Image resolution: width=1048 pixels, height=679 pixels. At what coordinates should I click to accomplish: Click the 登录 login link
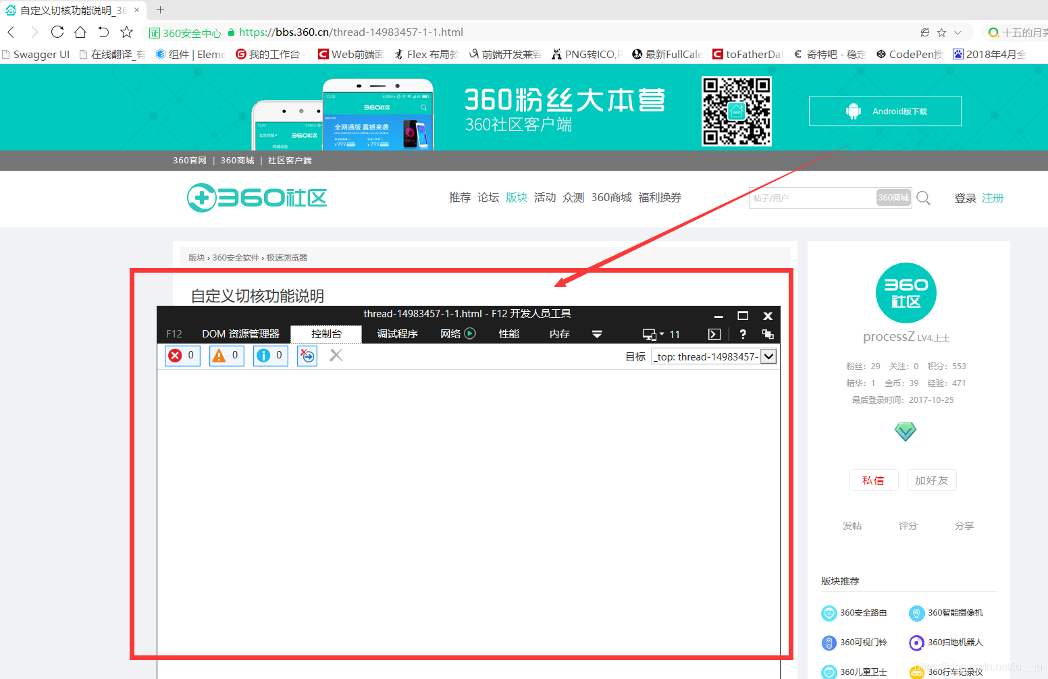(x=965, y=198)
